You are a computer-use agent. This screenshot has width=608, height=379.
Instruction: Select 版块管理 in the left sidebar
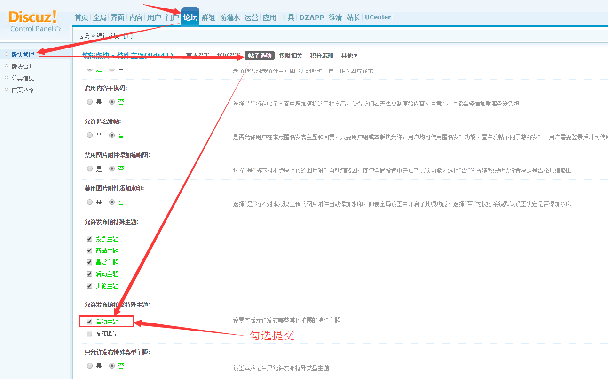(x=23, y=55)
